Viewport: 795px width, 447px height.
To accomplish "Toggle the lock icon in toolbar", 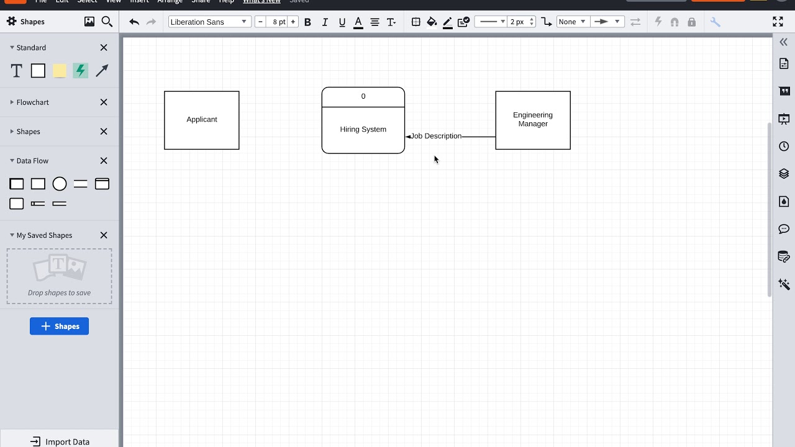I will 692,22.
